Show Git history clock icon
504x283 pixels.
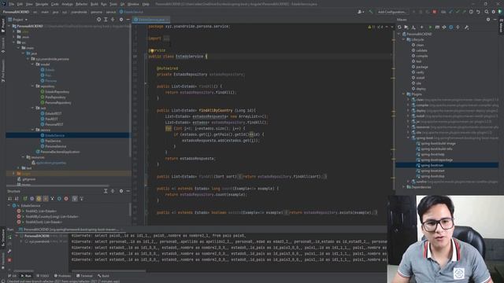471,12
